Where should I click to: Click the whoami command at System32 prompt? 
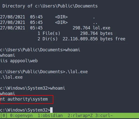click(58, 88)
